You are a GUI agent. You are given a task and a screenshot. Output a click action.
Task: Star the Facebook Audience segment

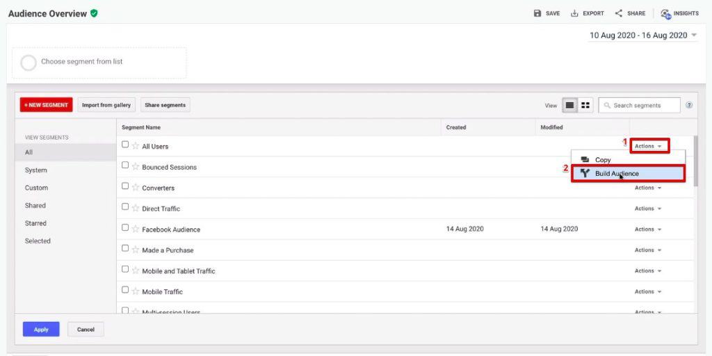click(x=136, y=229)
